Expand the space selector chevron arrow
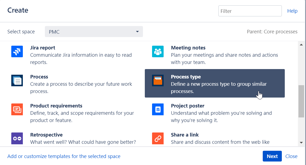This screenshot has width=306, height=165. coord(137,31)
